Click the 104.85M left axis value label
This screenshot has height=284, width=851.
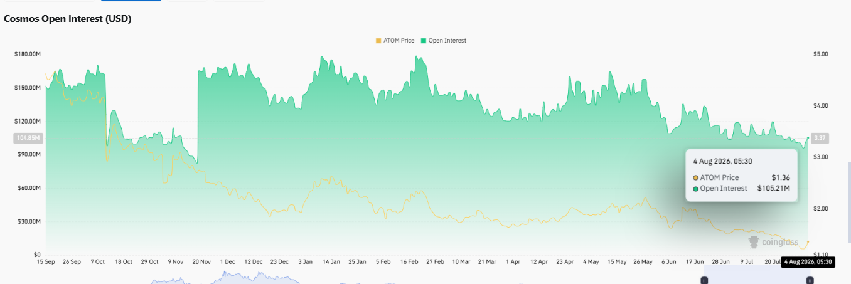coord(27,138)
